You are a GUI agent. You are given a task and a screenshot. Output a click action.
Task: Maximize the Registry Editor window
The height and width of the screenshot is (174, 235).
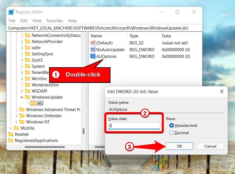click(x=178, y=12)
